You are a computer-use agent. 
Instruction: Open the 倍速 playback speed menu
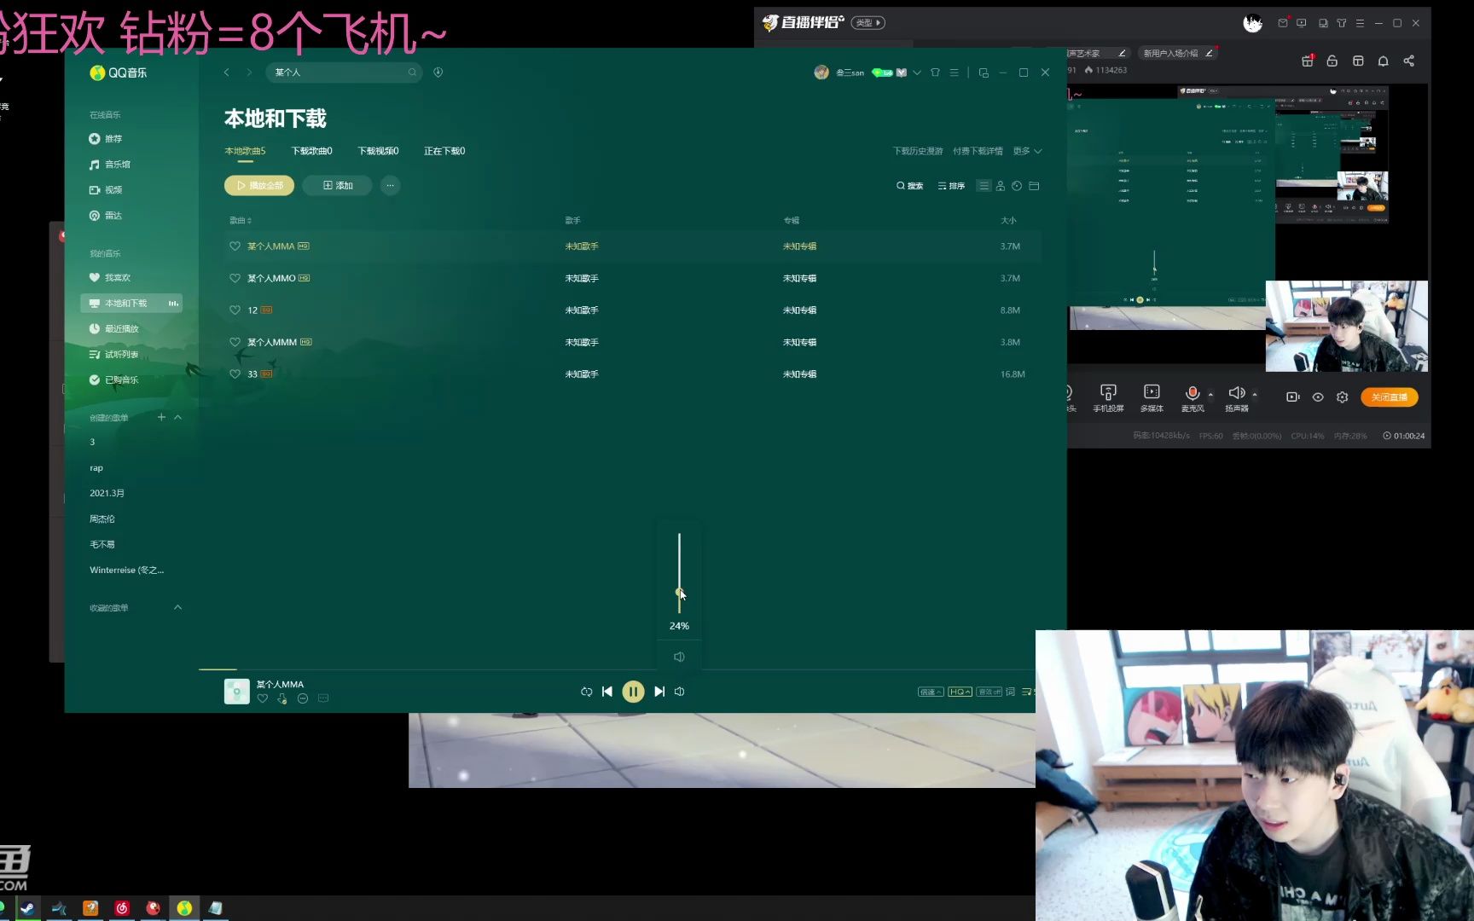tap(931, 692)
